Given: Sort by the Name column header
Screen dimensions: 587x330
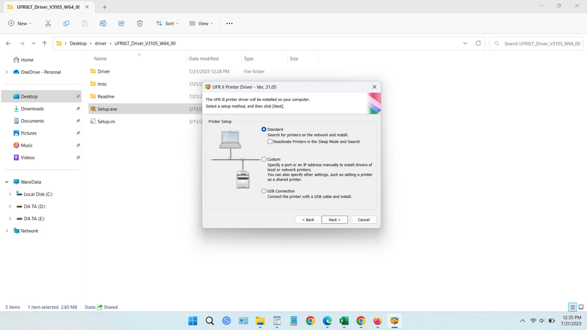Looking at the screenshot, I should pos(100,59).
